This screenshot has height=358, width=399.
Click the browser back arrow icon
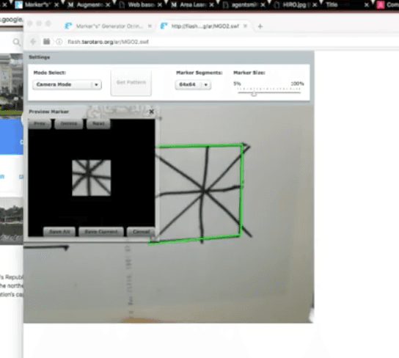(33, 42)
